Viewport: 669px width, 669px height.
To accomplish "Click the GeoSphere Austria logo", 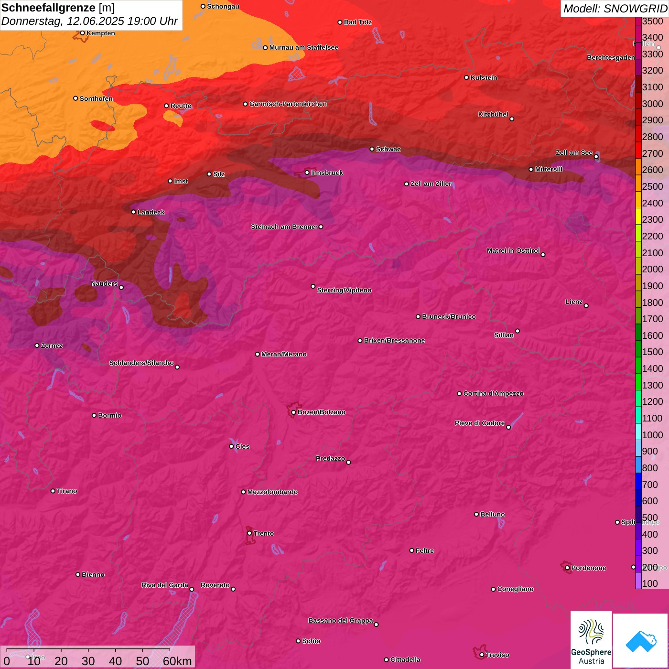I will click(591, 639).
